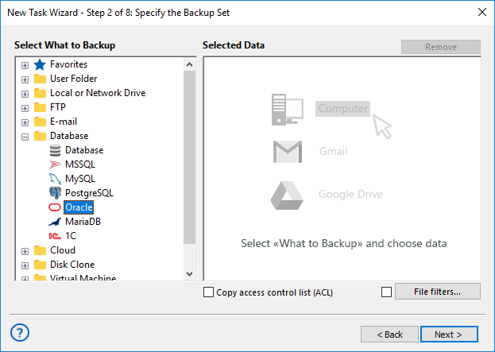This screenshot has width=495, height=352.
Task: Select the Cloud tree label
Action: pos(63,250)
